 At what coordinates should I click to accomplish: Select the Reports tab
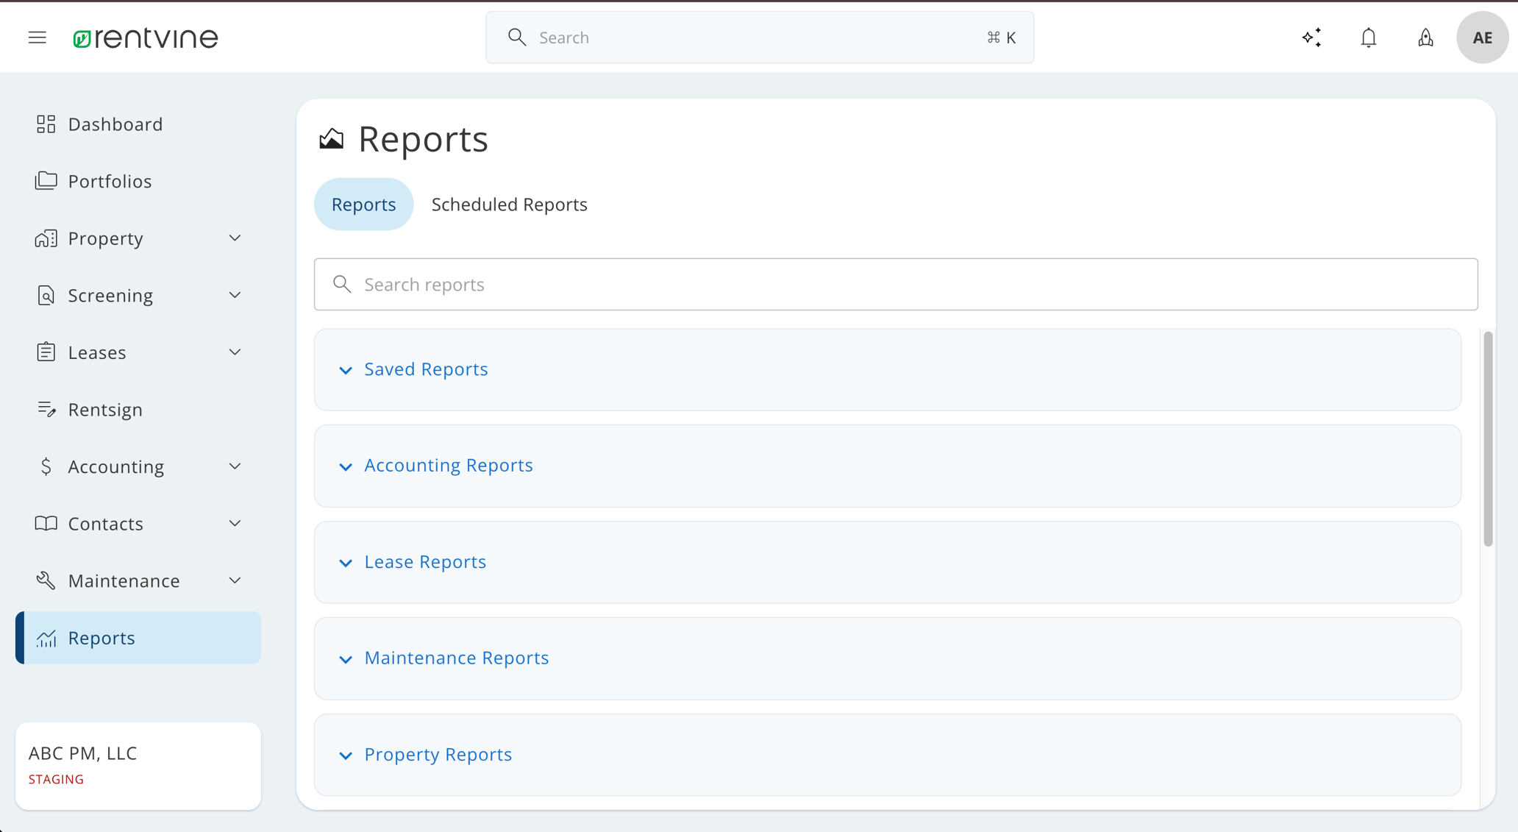363,204
